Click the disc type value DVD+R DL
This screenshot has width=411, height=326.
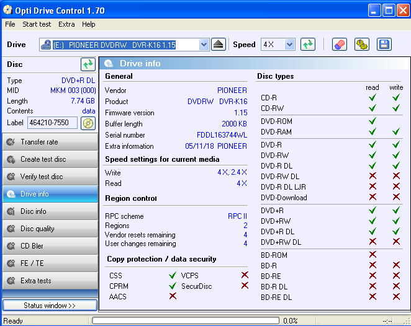point(78,81)
